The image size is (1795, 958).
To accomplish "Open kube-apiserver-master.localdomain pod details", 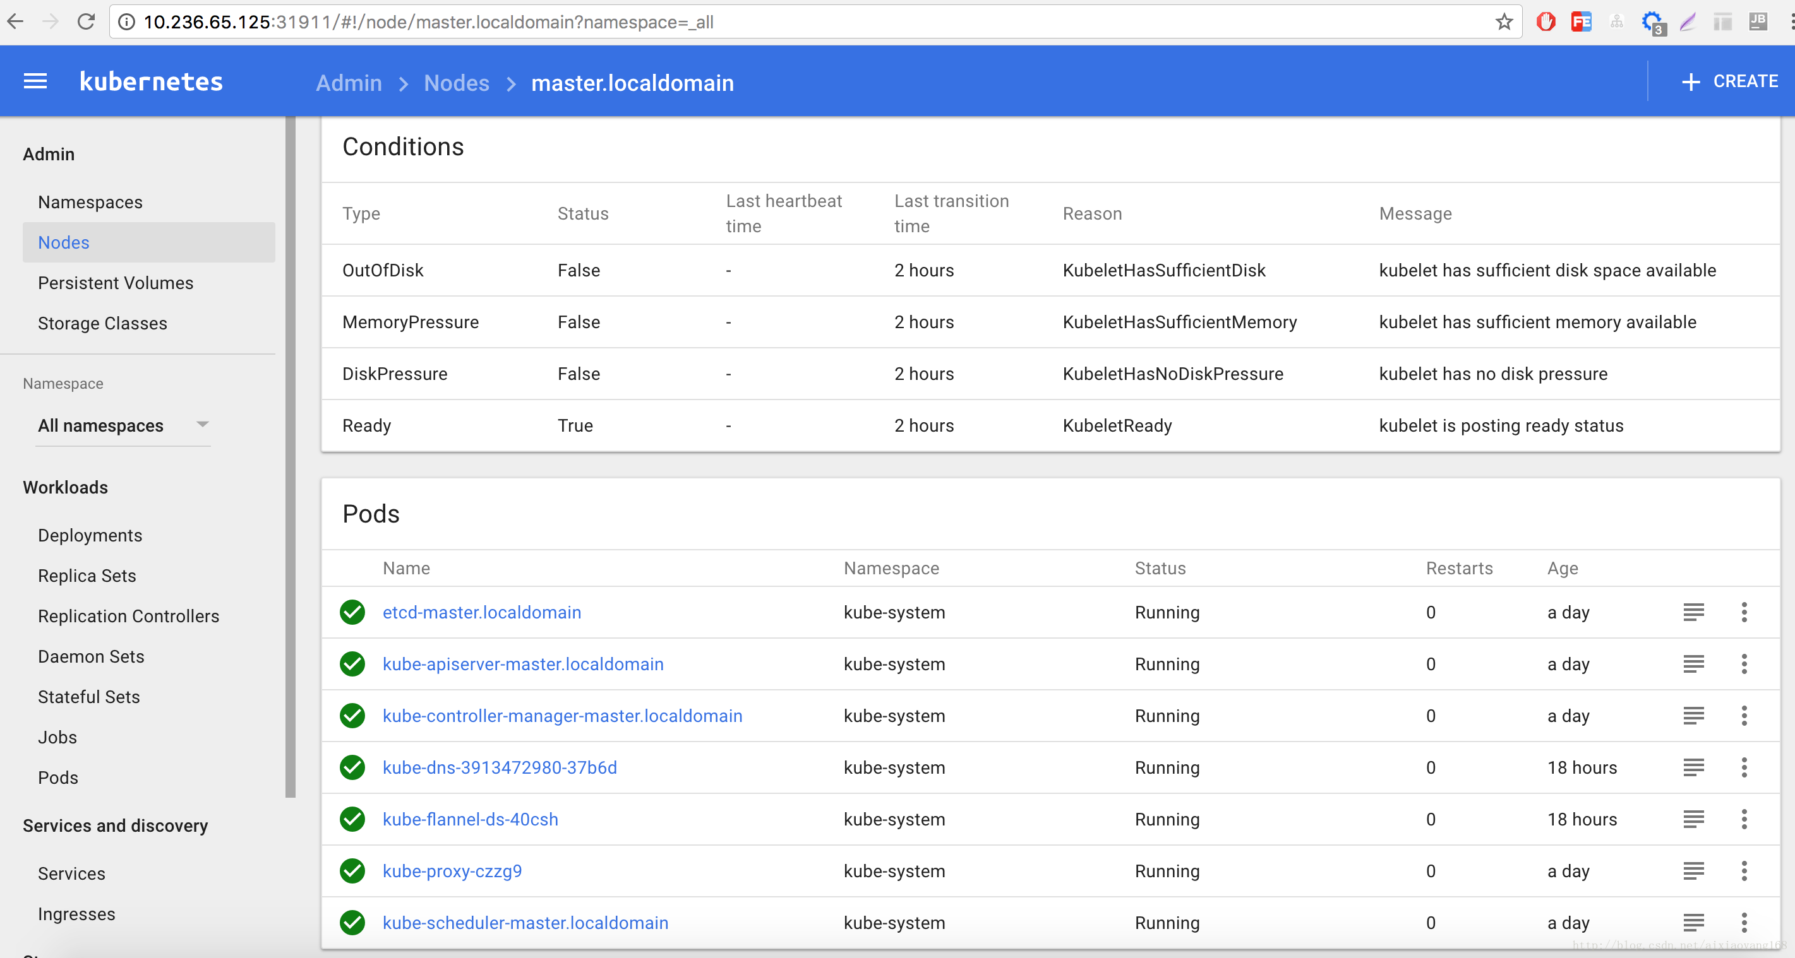I will click(522, 663).
